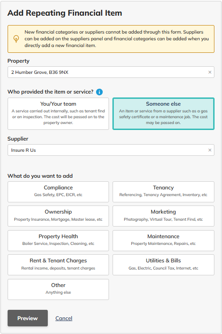This screenshot has width=222, height=334.
Task: Select the Marketing category tile
Action: point(163,216)
